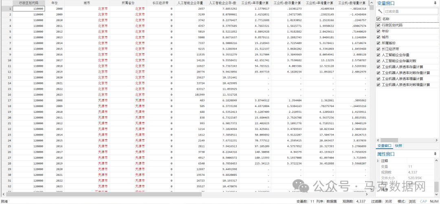Select the 城市 column header
The width and height of the screenshot is (440, 204).
click(x=87, y=3)
